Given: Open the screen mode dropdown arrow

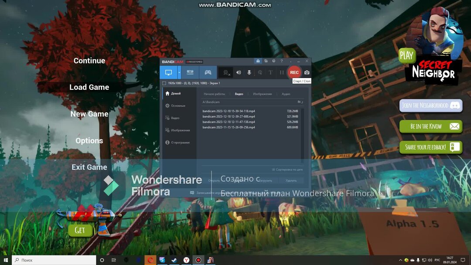Looking at the screenshot, I should 179,72.
